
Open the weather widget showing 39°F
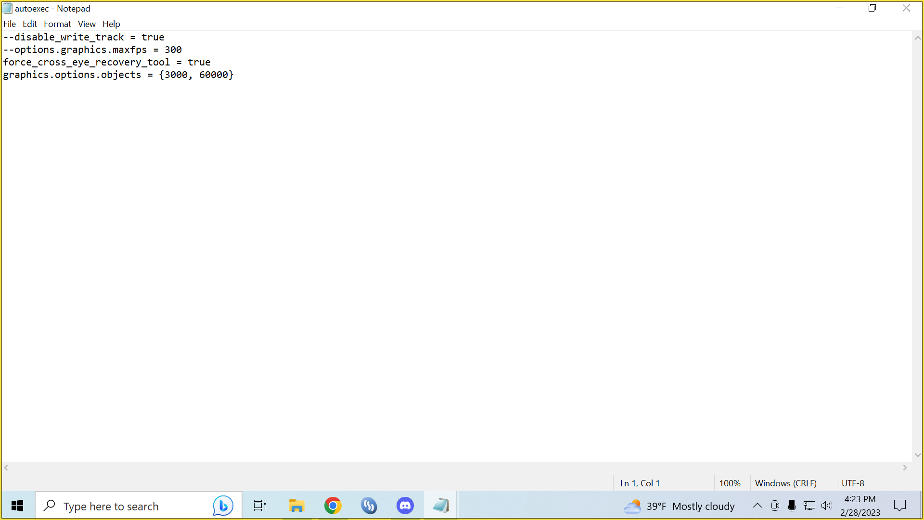(679, 506)
